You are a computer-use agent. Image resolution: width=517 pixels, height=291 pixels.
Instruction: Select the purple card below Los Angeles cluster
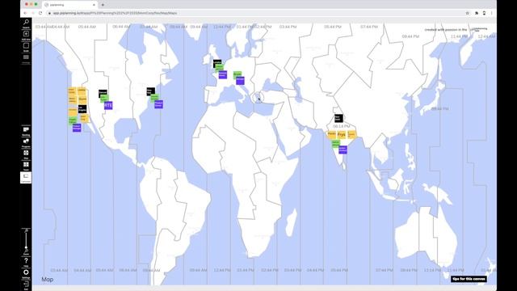pyautogui.click(x=77, y=128)
